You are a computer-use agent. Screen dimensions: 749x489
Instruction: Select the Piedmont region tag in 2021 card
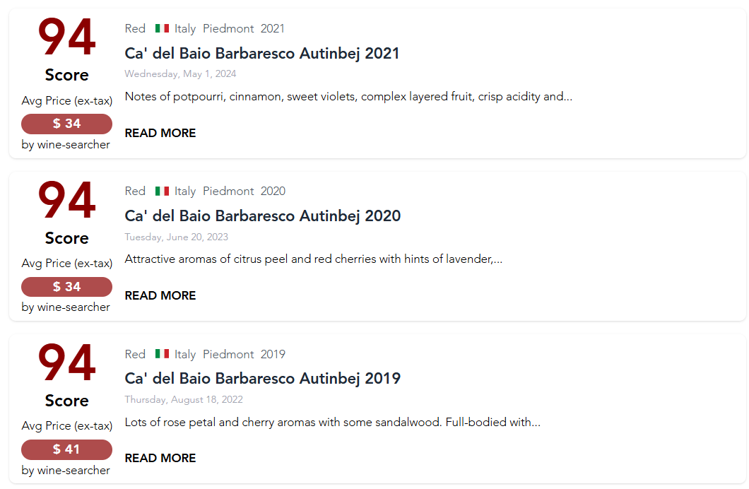[228, 29]
